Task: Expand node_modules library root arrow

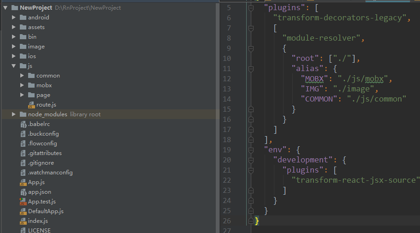Action: 14,114
